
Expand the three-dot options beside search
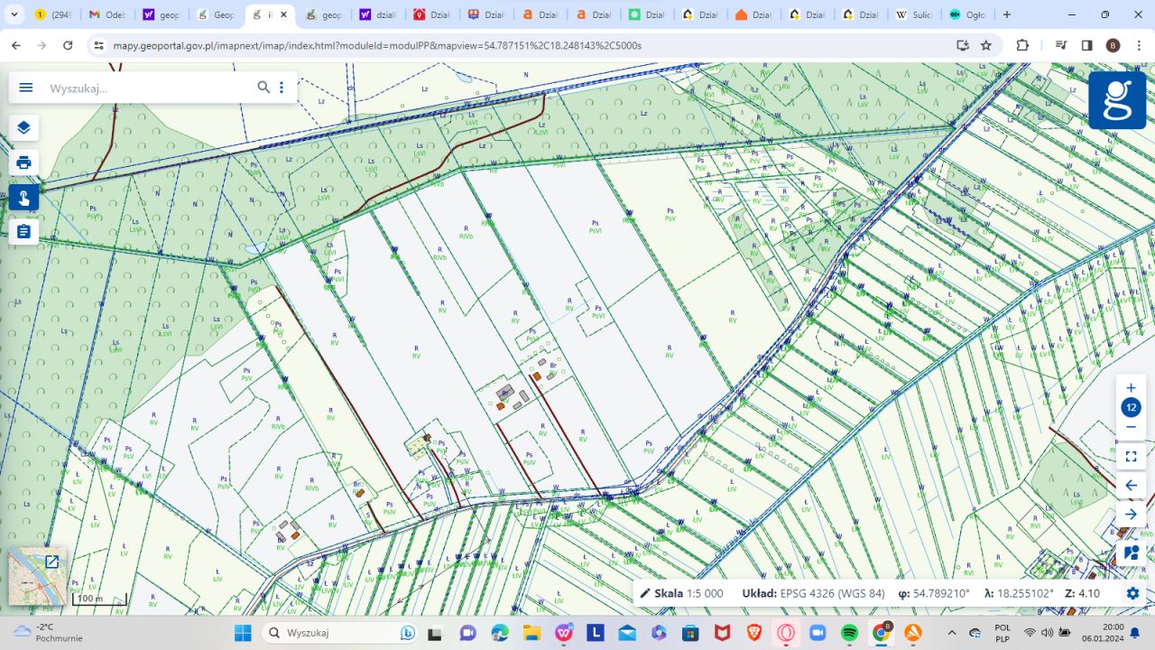click(282, 88)
